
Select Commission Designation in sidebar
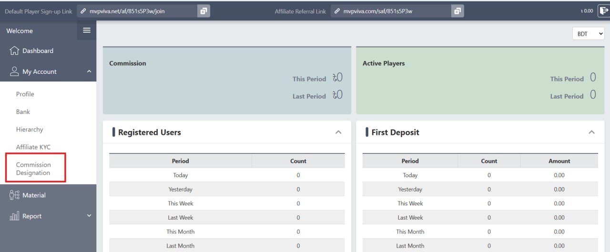pos(33,169)
